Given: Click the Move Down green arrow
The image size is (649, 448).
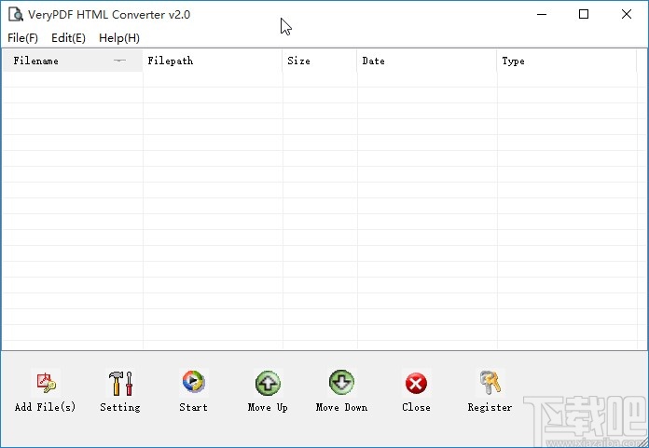Looking at the screenshot, I should tap(341, 383).
